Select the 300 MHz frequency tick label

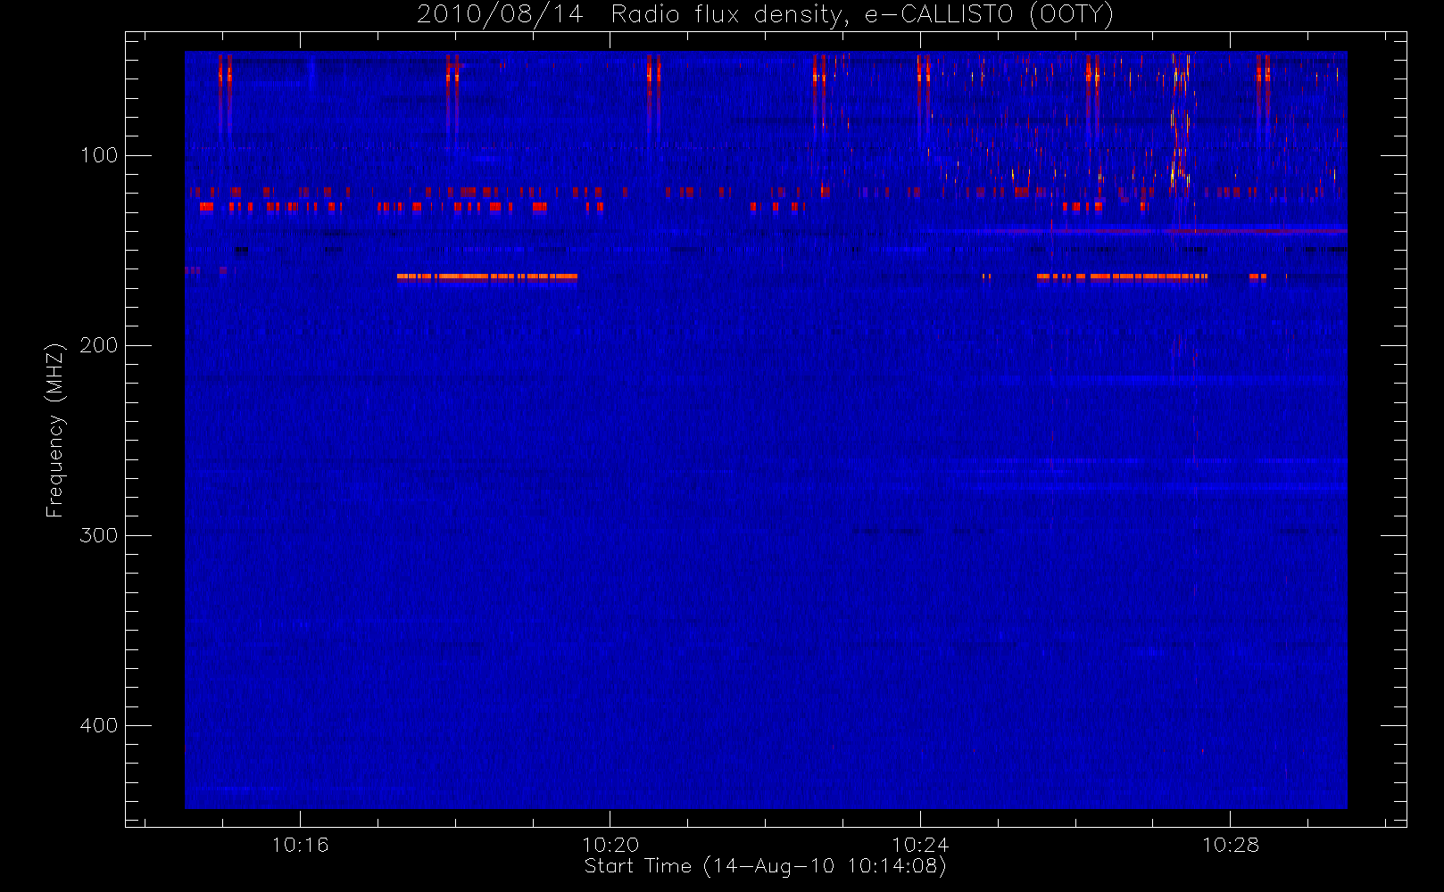pyautogui.click(x=98, y=535)
